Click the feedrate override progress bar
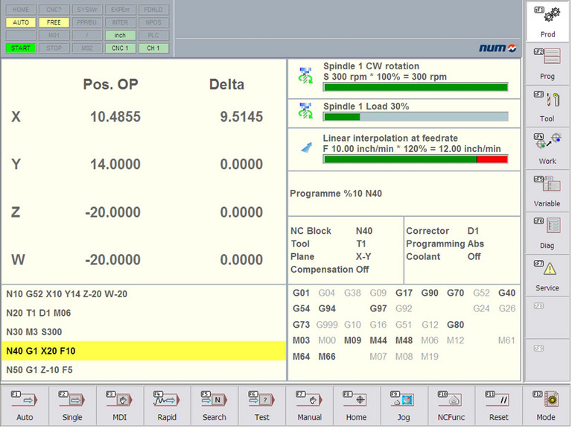 416,159
